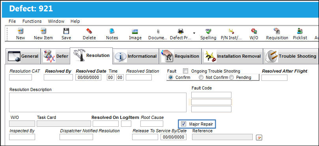Image resolution: width=319 pixels, height=146 pixels.
Task: Open the Functions menu
Action: pyautogui.click(x=32, y=21)
